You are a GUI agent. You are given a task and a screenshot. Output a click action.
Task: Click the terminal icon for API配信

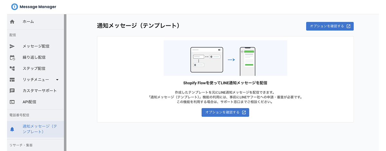point(12,102)
